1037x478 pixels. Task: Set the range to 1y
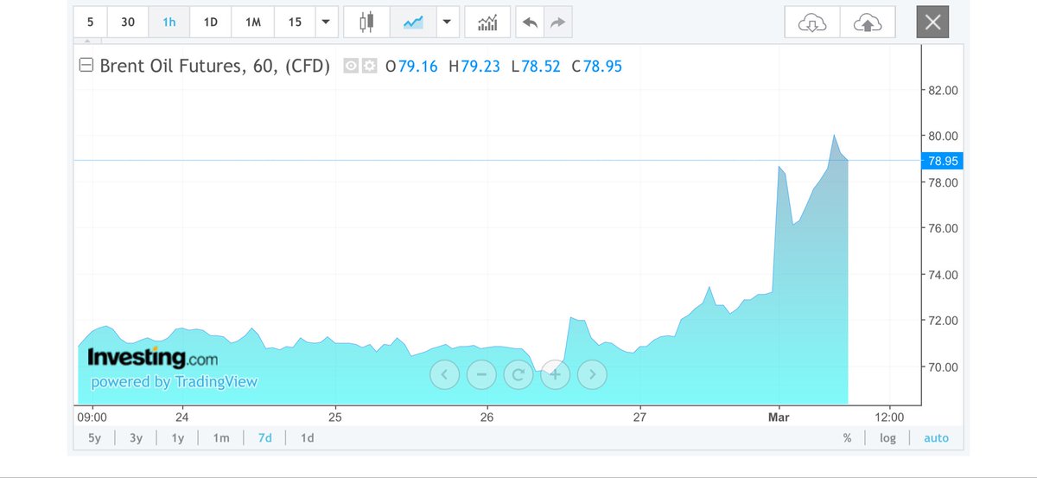click(177, 438)
